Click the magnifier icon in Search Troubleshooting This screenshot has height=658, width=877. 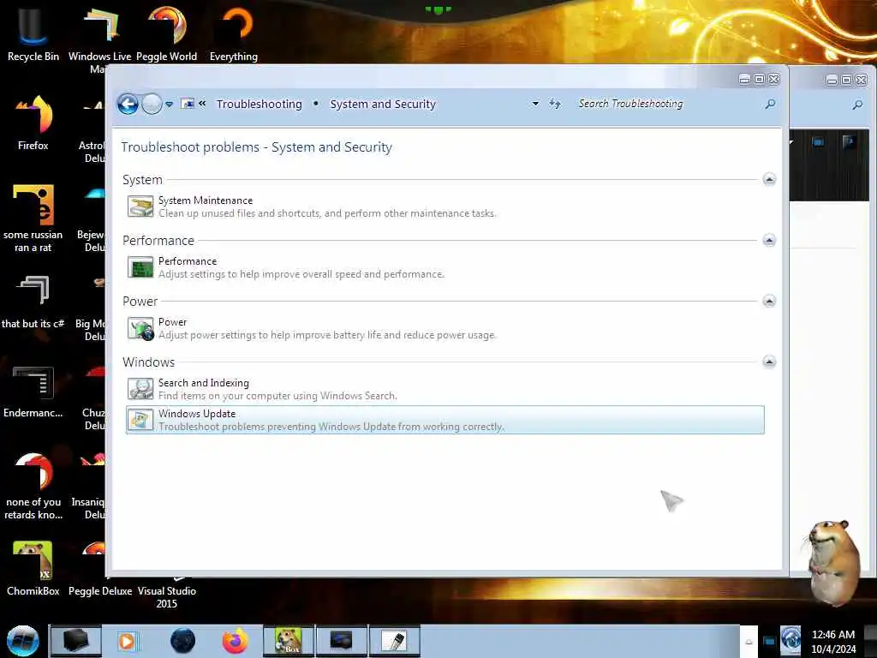tap(770, 104)
